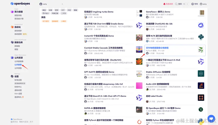Image resolution: width=218 pixels, height=125 pixels.
Task: Open 公共模型 in sidebar
Action: tap(18, 68)
